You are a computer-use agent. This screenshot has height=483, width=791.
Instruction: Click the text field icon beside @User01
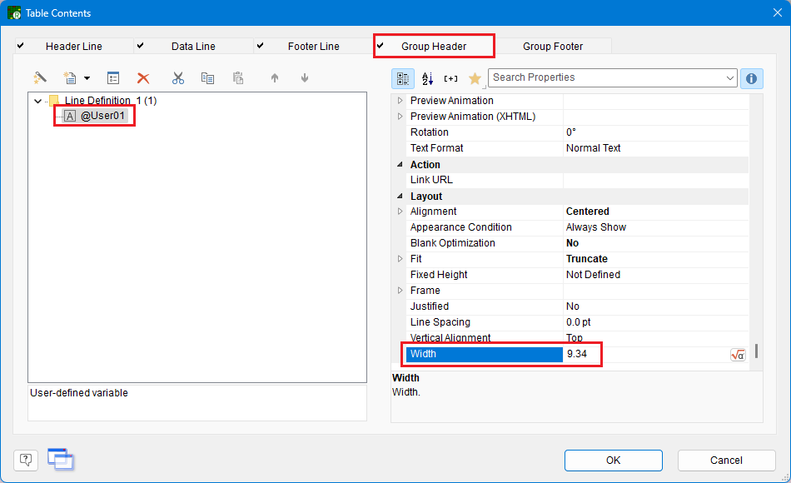70,116
